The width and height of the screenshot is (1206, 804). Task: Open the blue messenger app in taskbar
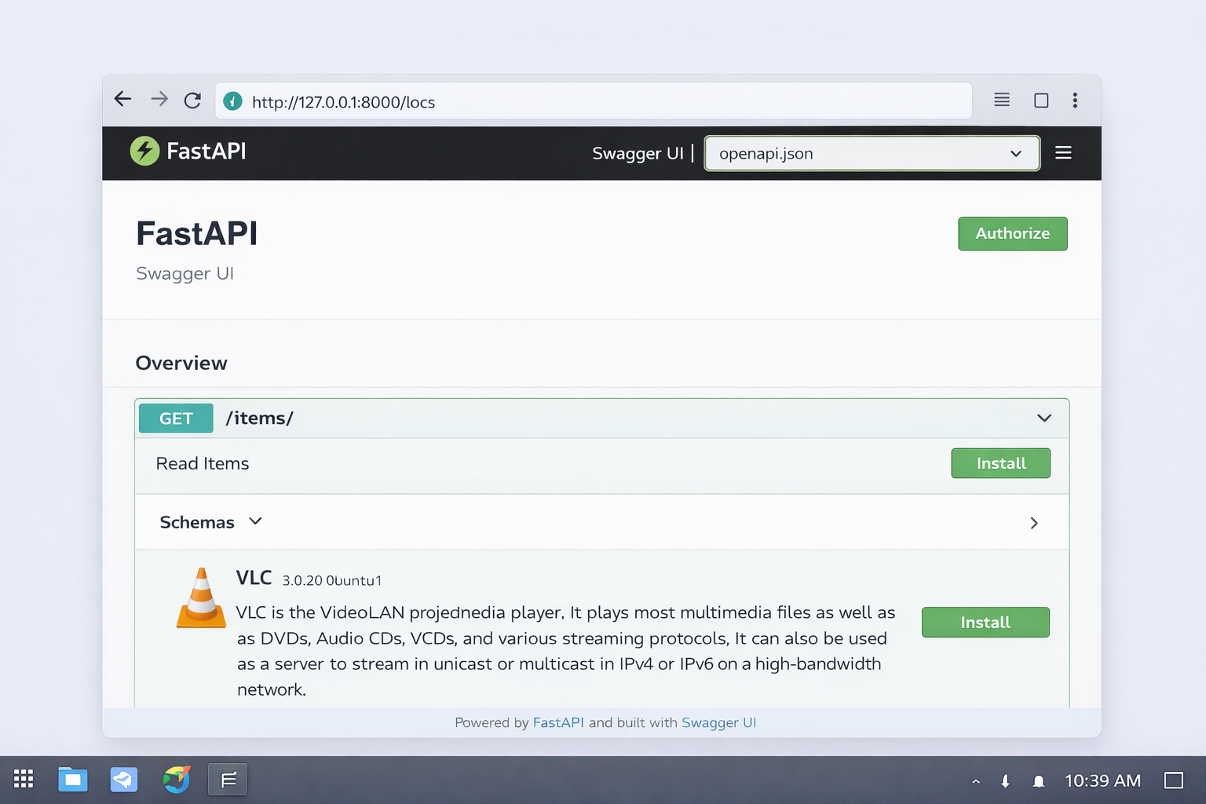click(124, 779)
